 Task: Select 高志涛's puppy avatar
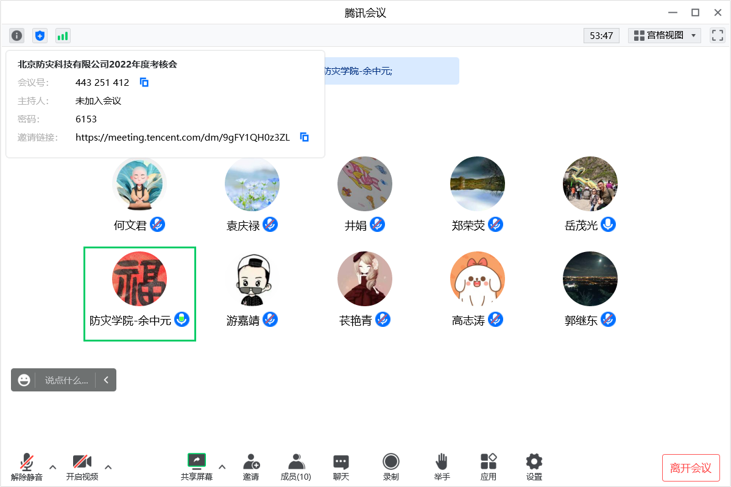click(x=478, y=279)
